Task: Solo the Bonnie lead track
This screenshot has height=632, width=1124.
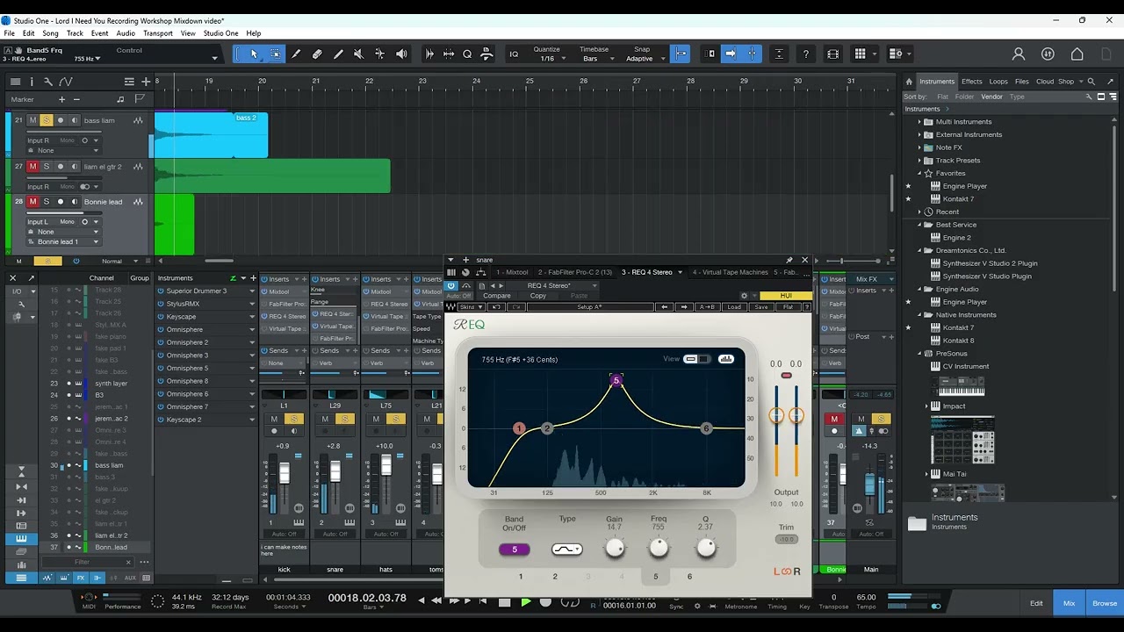Action: (47, 202)
